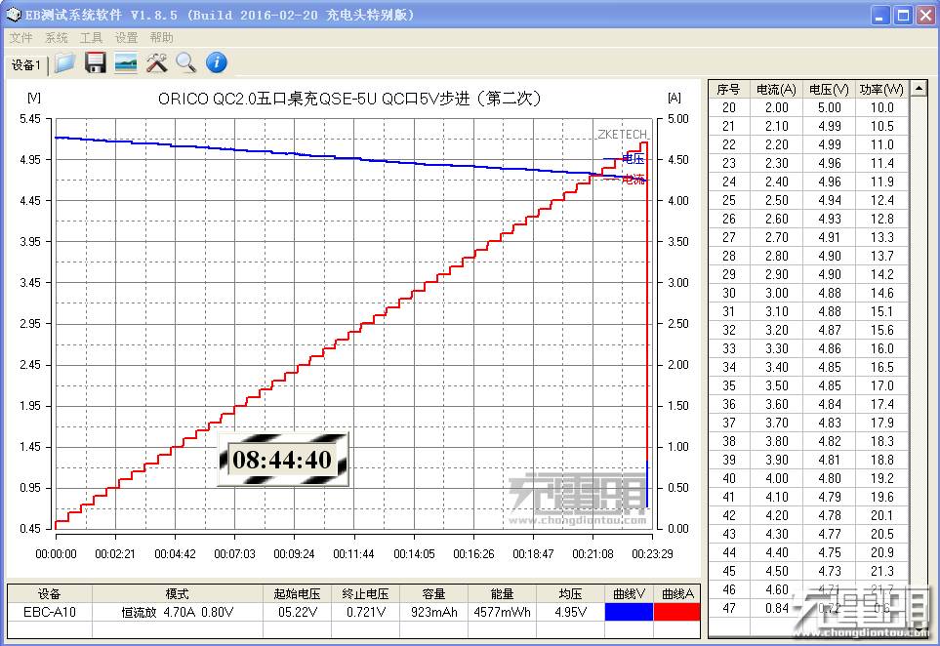Click the 设备 header in summary table

(50, 594)
